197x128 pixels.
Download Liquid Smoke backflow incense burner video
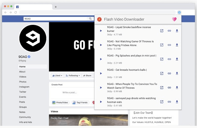(x=177, y=31)
